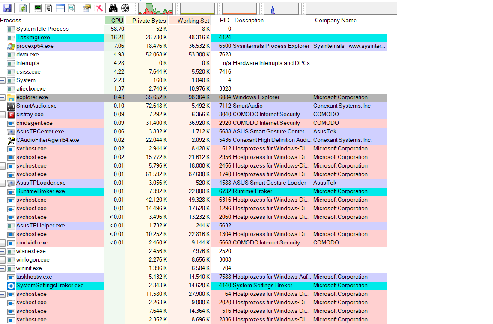Click the explorer.exe folder icon
The width and height of the screenshot is (493, 324).
click(11, 97)
